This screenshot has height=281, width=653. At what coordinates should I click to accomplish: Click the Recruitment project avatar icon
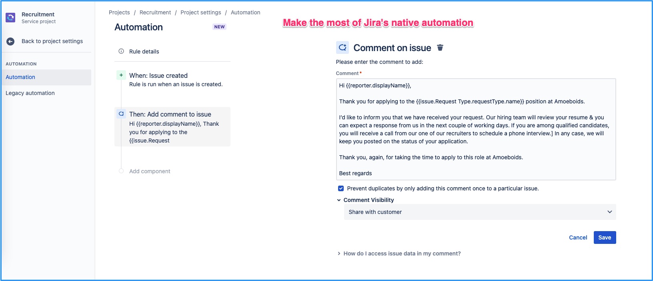click(10, 18)
